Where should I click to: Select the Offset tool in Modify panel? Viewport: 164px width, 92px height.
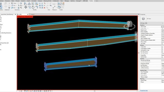pyautogui.click(x=29, y=4)
